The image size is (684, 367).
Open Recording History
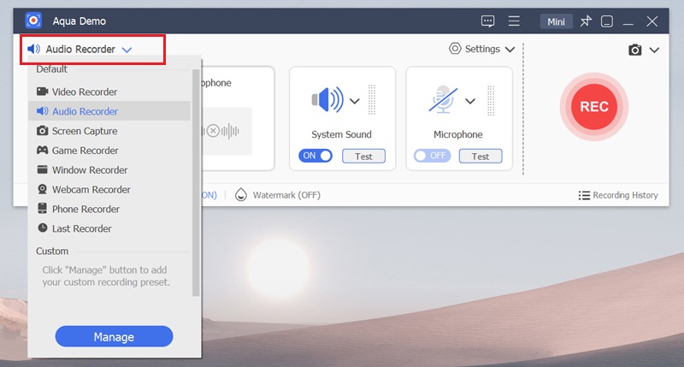click(618, 195)
